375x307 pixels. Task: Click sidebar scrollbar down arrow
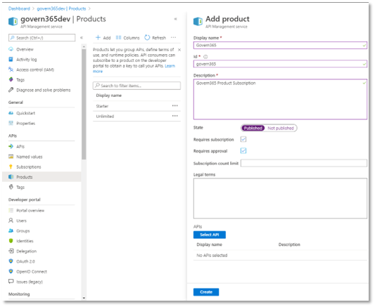click(x=84, y=298)
